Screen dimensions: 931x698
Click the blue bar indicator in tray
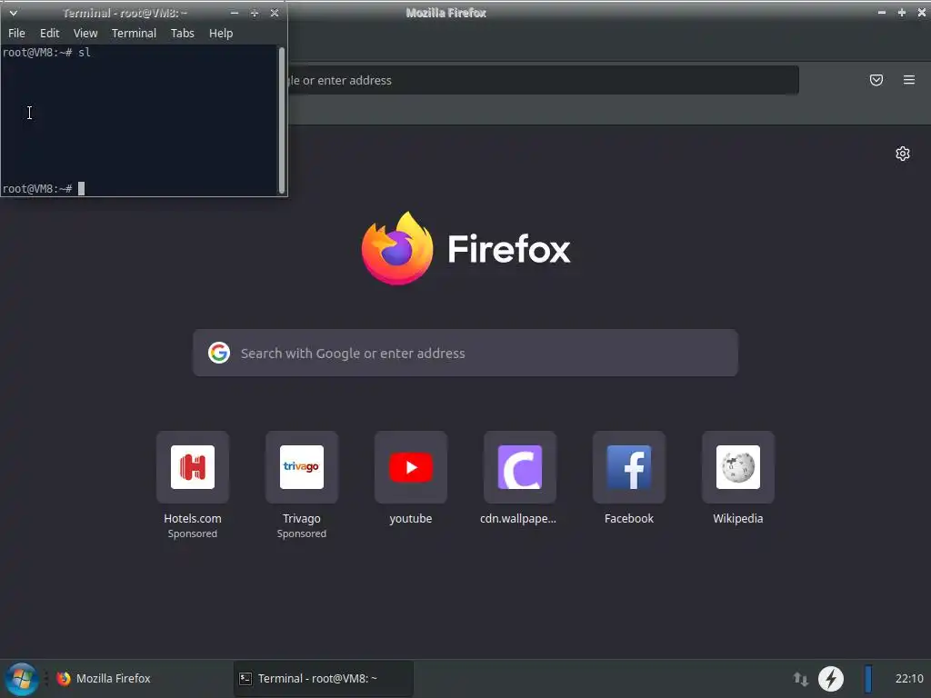868,678
